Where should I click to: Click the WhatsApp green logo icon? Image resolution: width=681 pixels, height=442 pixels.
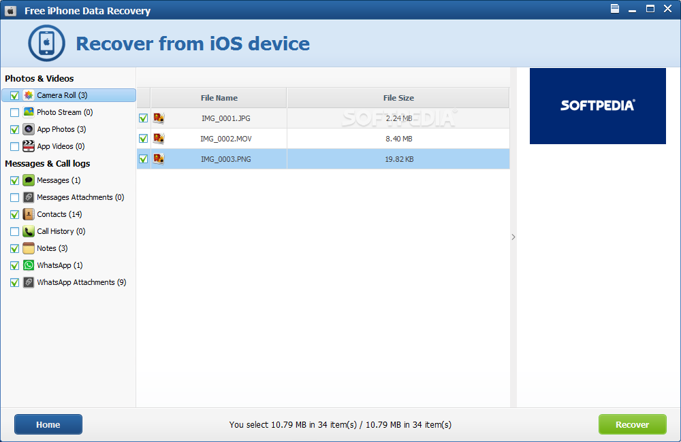(29, 265)
